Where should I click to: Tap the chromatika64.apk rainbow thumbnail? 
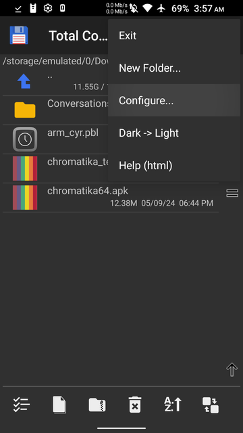[x=25, y=198]
